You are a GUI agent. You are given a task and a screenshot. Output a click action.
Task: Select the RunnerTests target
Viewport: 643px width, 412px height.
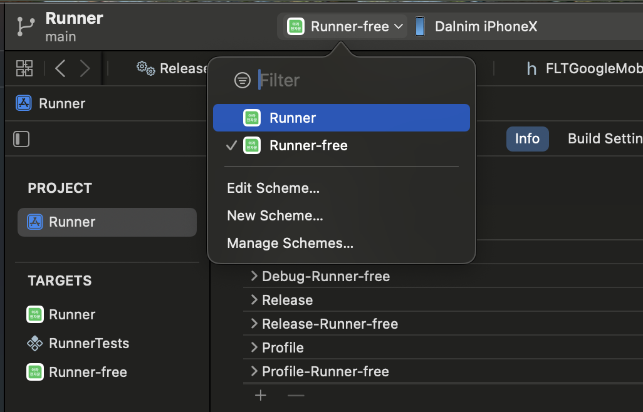click(78, 343)
